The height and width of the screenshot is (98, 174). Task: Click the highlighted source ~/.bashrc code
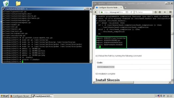point(106,67)
